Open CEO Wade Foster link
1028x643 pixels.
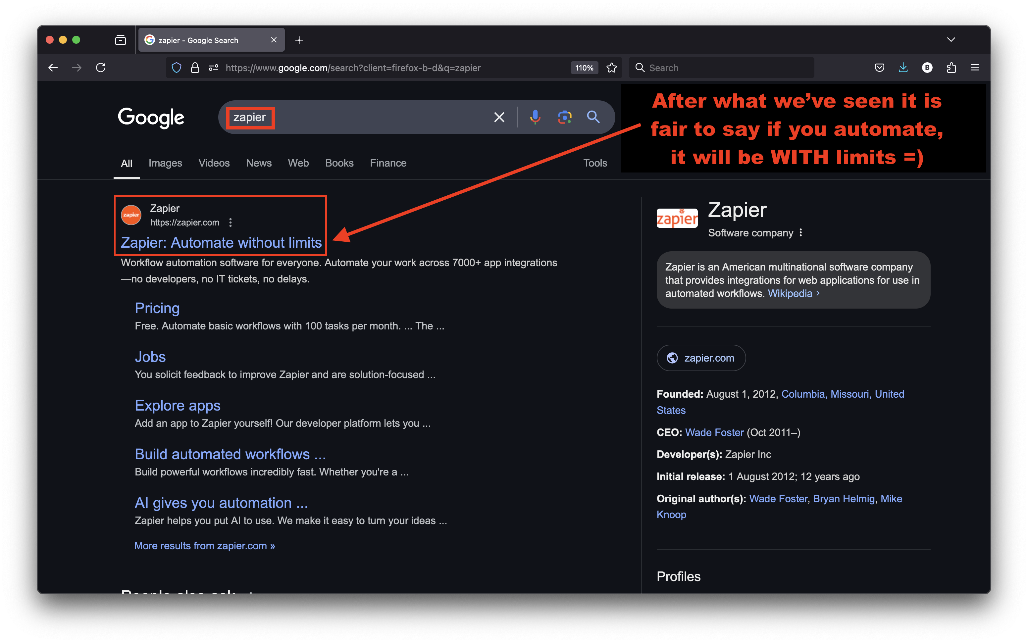click(714, 432)
